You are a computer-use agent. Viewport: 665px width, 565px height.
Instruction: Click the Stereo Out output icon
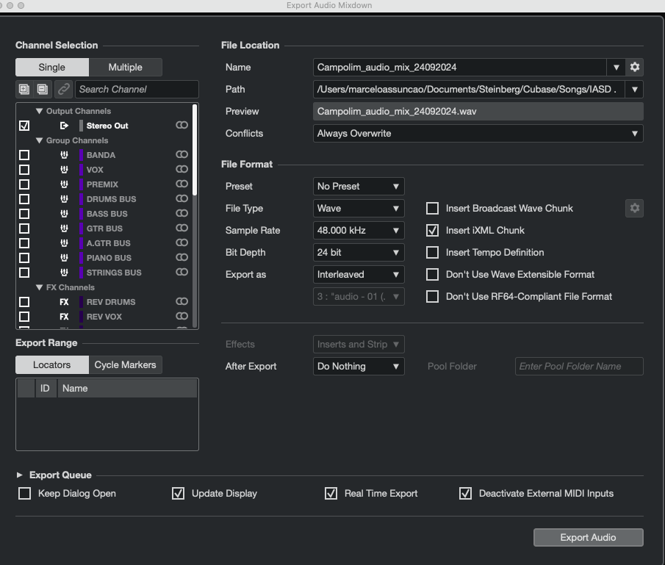pyautogui.click(x=64, y=126)
